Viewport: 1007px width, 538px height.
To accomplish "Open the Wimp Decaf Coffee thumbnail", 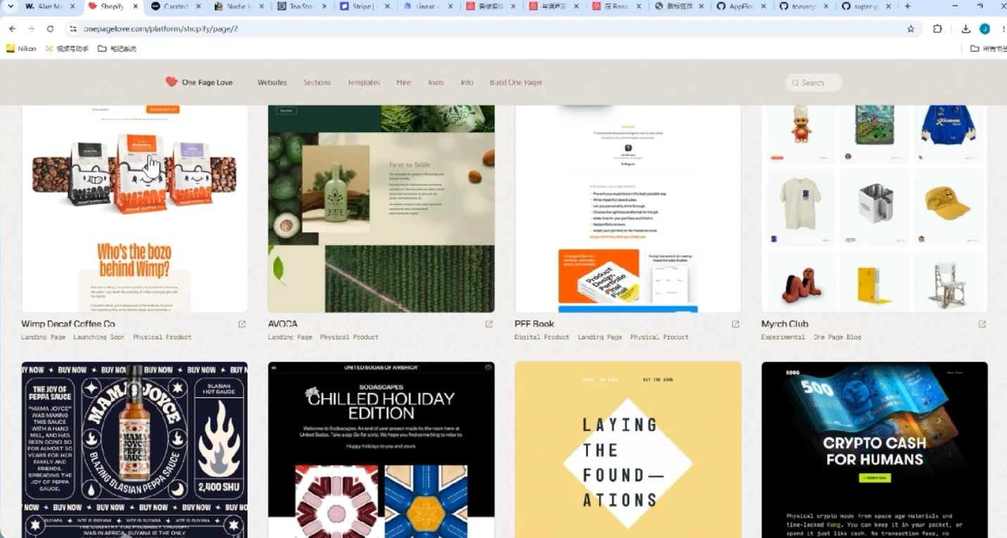I will (134, 209).
